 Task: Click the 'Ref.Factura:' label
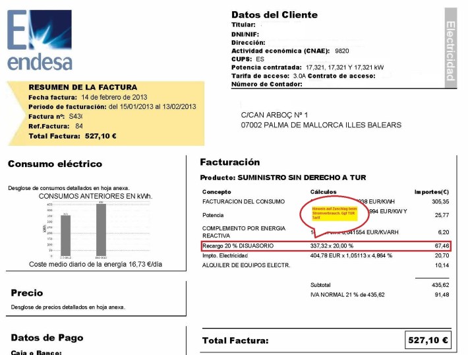pyautogui.click(x=49, y=126)
